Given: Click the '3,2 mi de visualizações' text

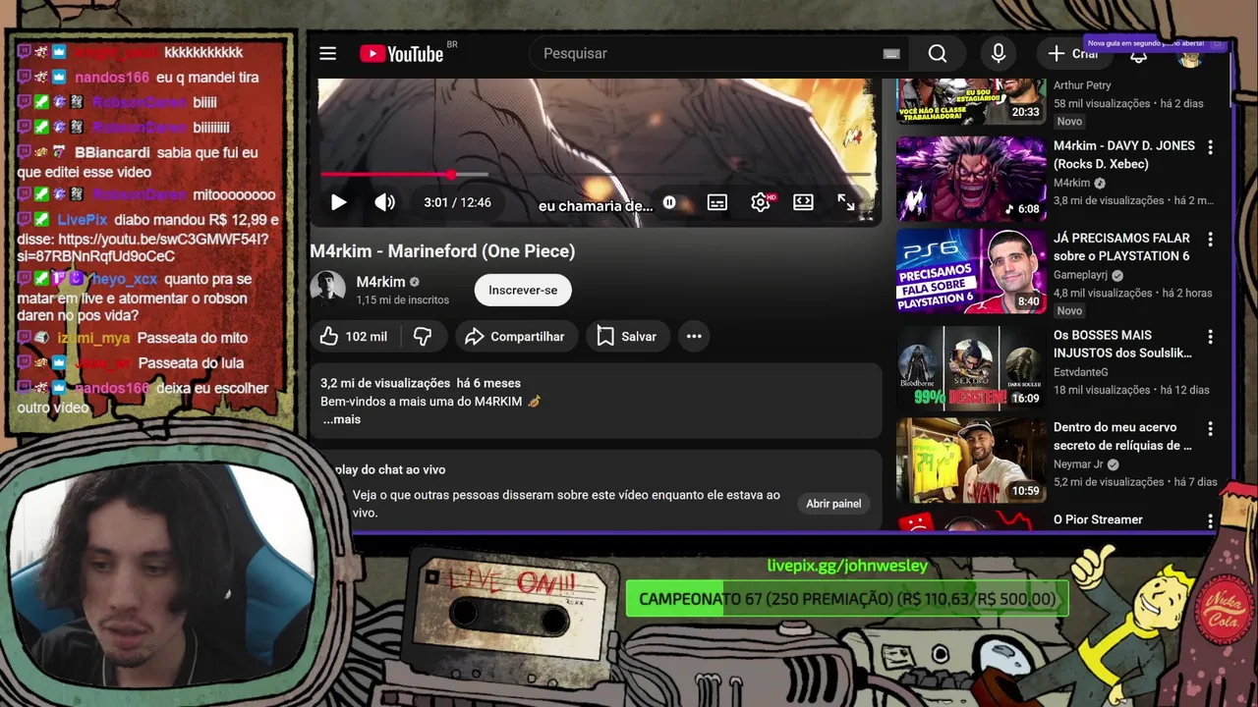Looking at the screenshot, I should [385, 383].
